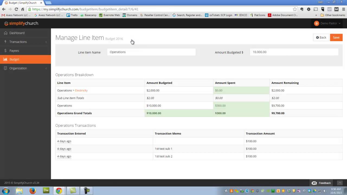Reload the page
Viewport: 347px width, 195px height.
(16, 9)
